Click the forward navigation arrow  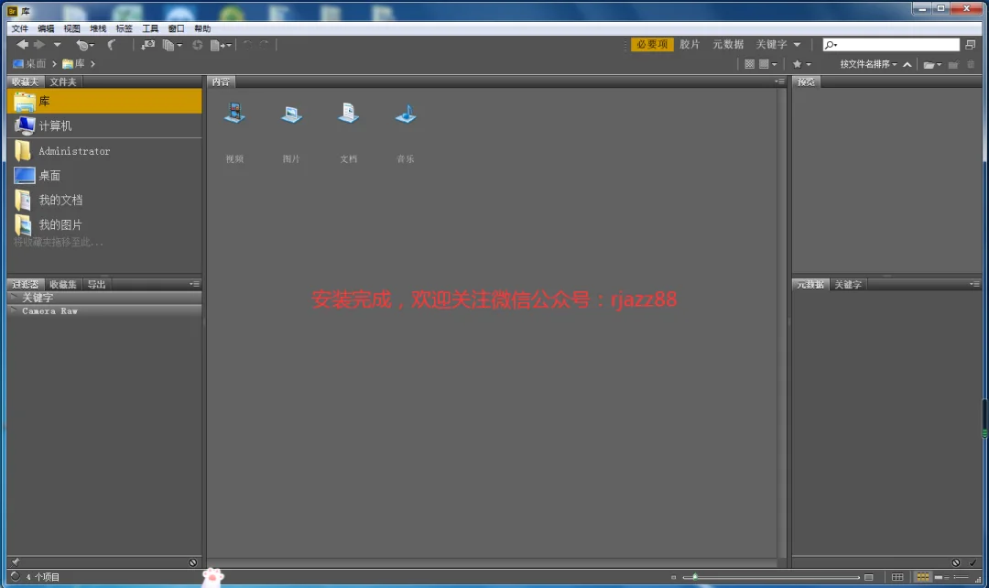(x=39, y=44)
